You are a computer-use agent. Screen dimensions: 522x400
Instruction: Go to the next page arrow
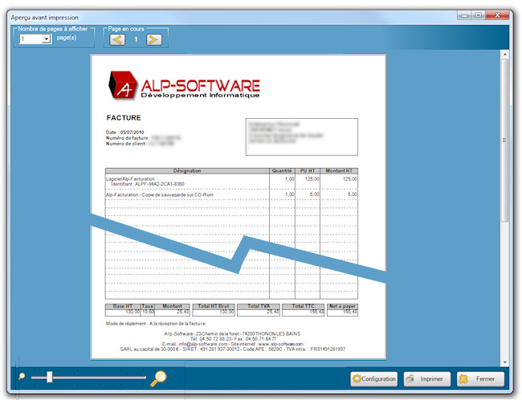click(x=154, y=39)
